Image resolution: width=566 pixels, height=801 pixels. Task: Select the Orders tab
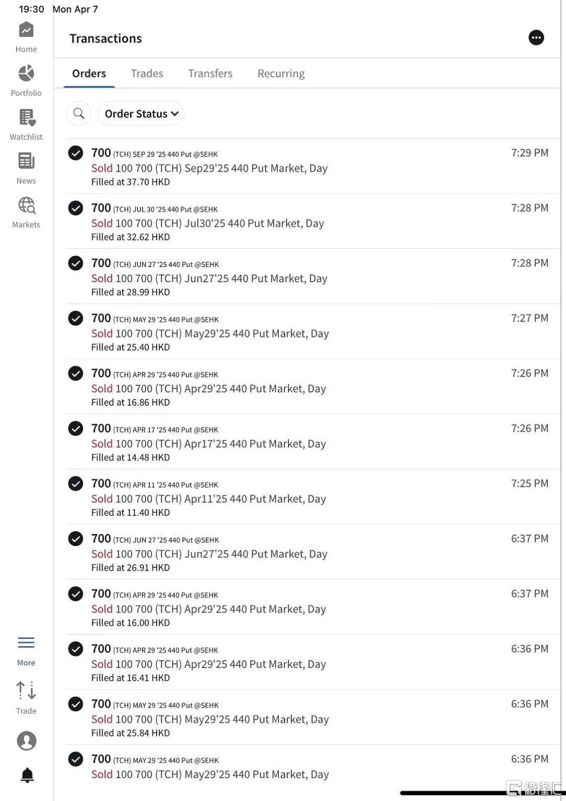pos(89,73)
